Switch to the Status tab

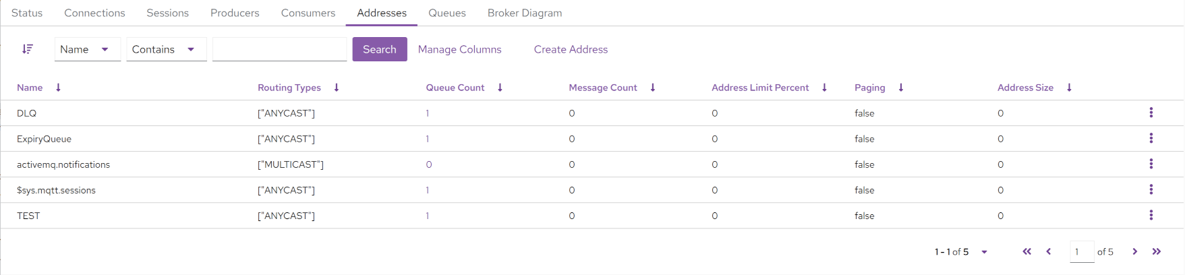(x=27, y=13)
